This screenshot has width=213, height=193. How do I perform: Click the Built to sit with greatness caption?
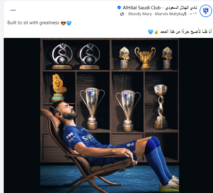click(x=33, y=23)
